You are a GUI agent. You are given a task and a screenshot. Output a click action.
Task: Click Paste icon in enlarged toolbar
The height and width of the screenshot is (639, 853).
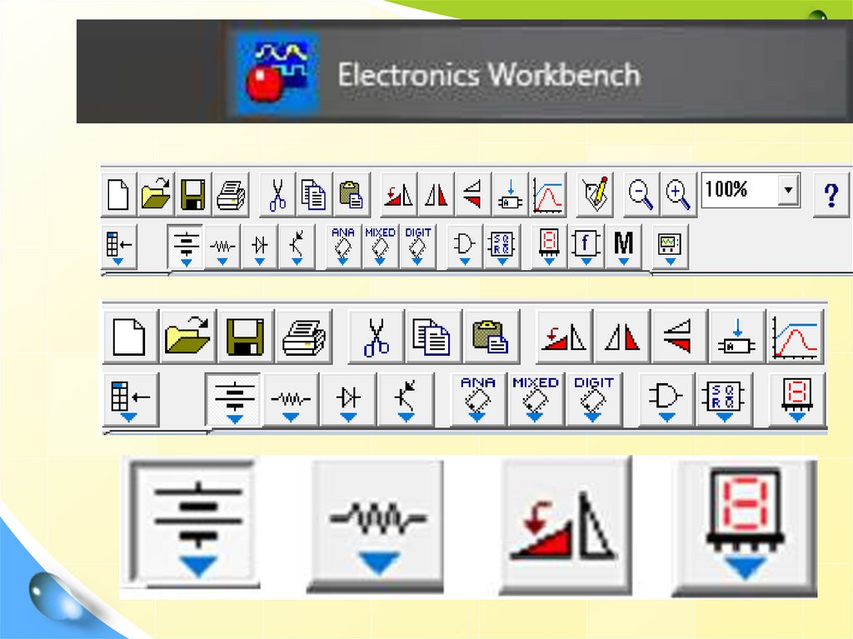coord(491,337)
